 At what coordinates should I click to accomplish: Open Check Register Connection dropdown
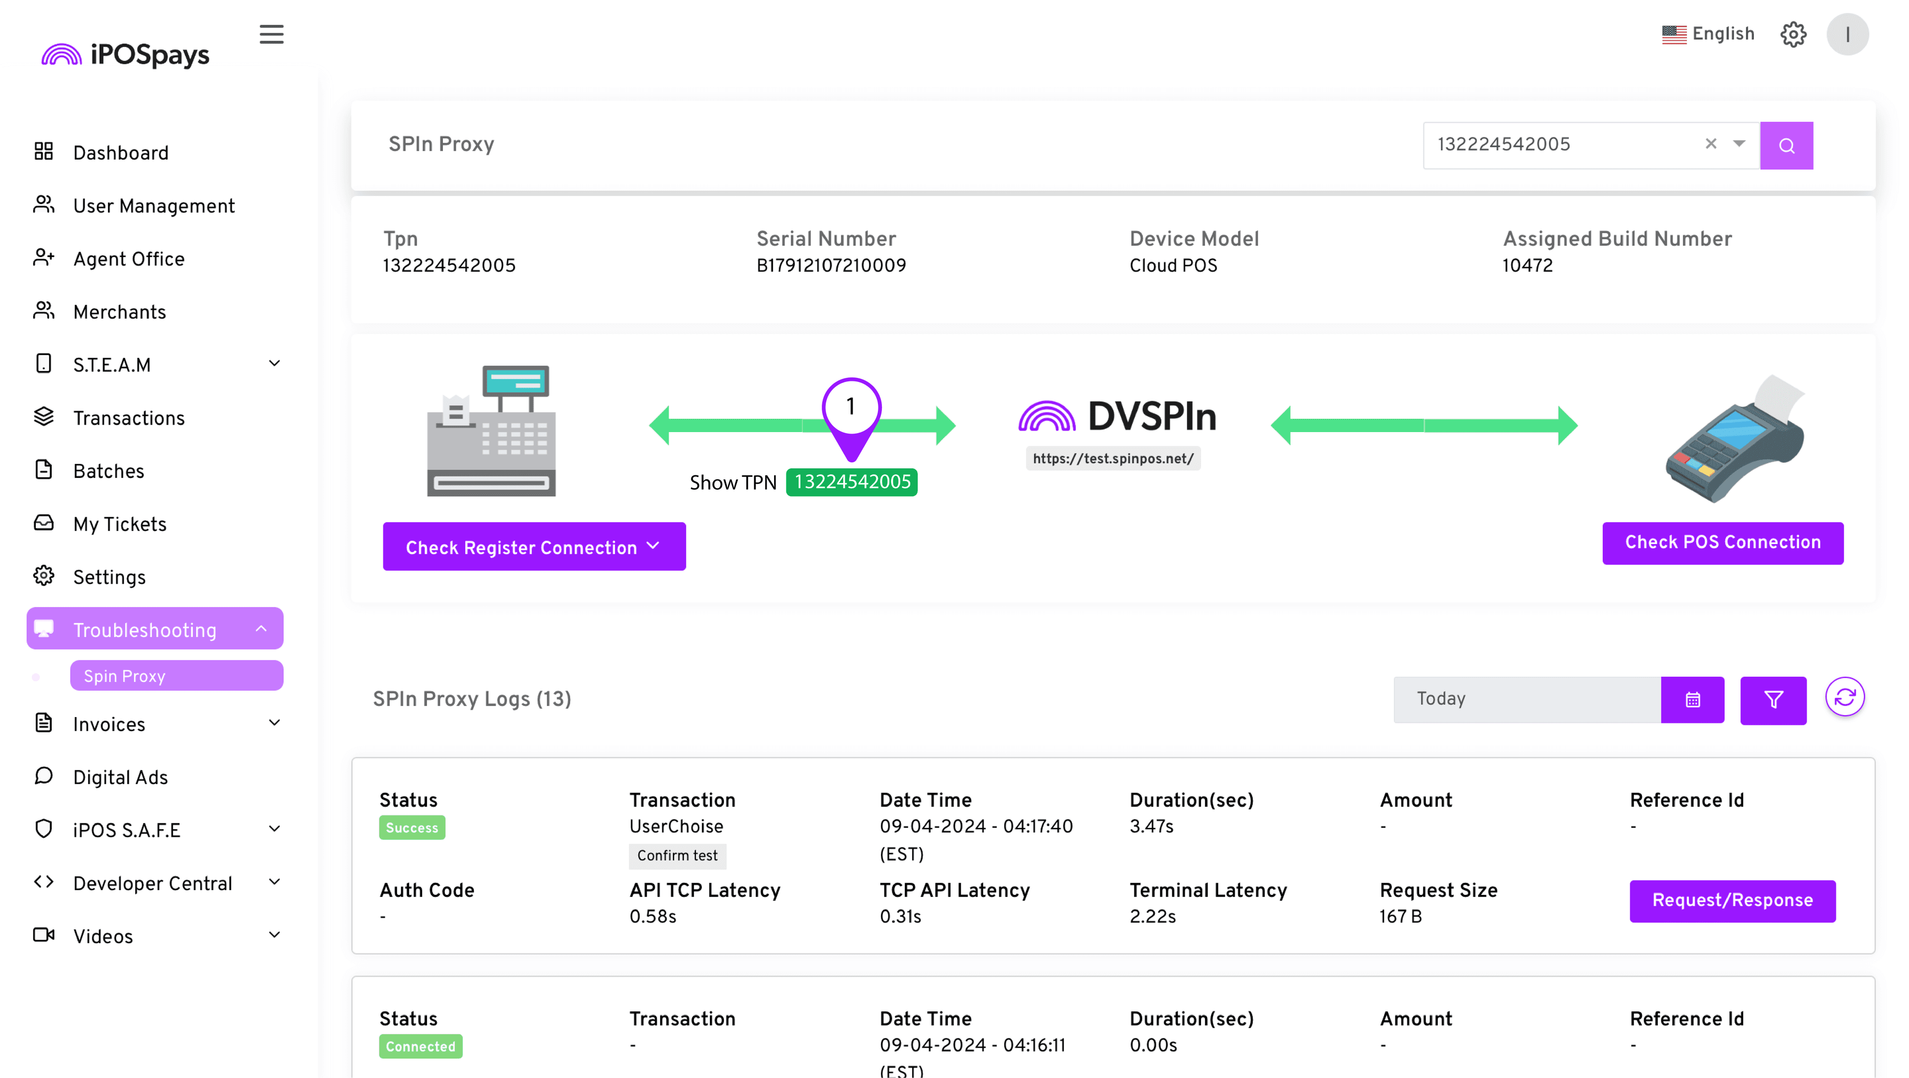point(534,547)
